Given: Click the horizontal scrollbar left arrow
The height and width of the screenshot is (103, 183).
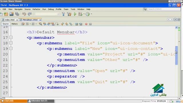Looking at the screenshot, I should point(1,98).
